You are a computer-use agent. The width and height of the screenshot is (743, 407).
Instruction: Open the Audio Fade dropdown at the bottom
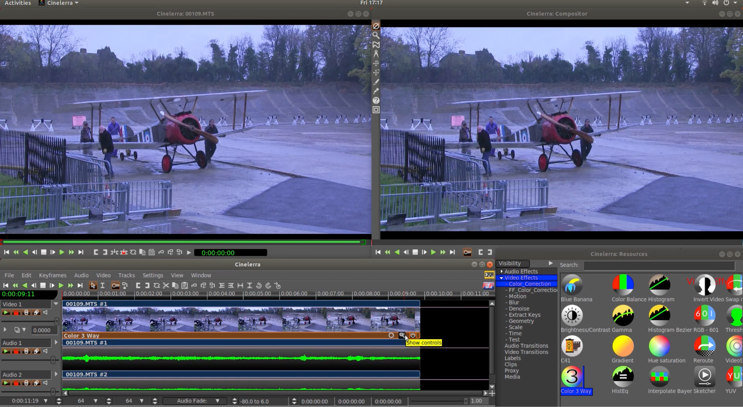tap(217, 401)
